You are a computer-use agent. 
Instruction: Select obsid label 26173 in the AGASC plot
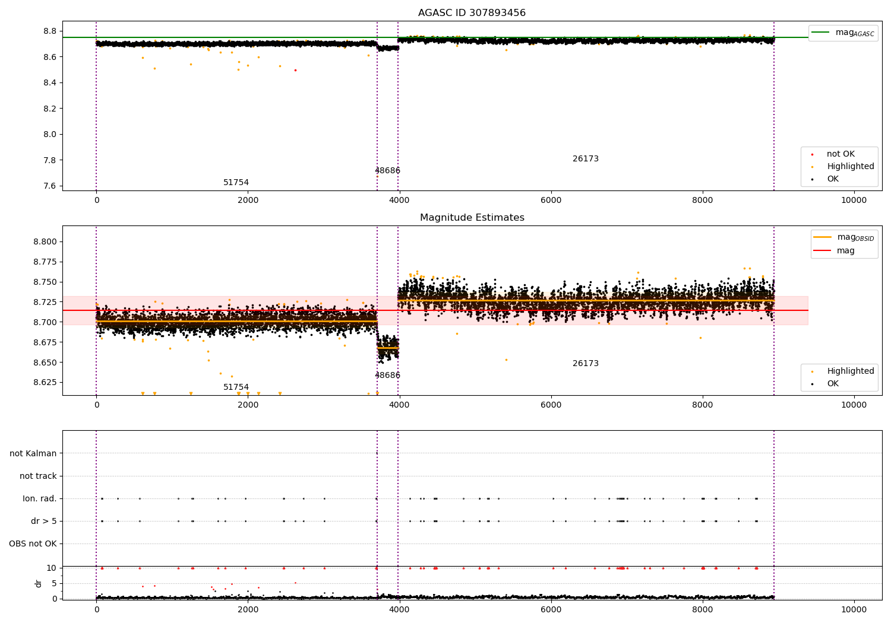[x=586, y=159]
